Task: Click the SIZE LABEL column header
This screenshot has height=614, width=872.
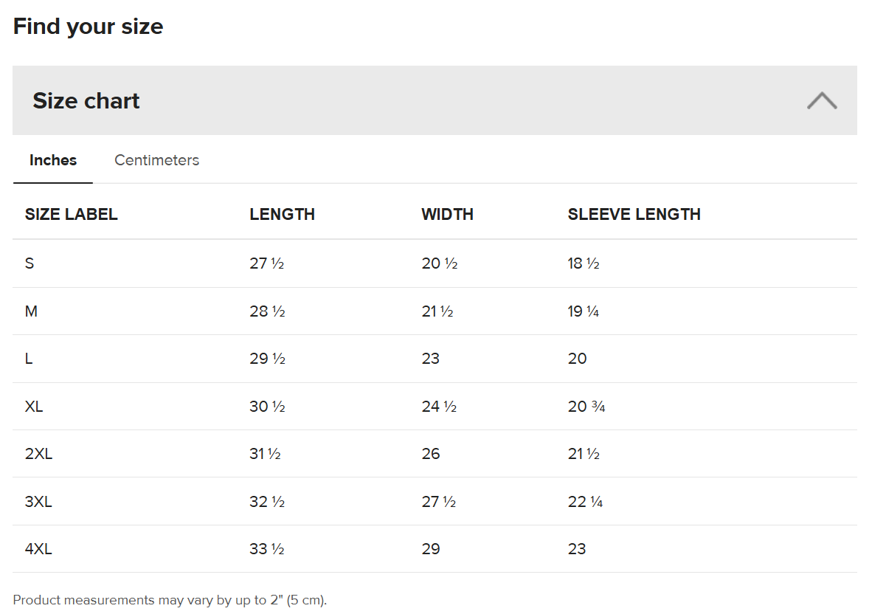Action: pyautogui.click(x=72, y=215)
